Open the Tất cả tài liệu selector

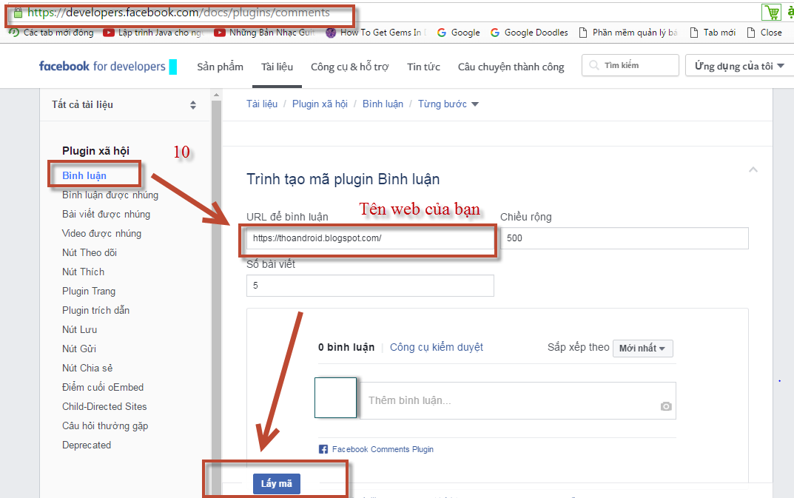(124, 105)
